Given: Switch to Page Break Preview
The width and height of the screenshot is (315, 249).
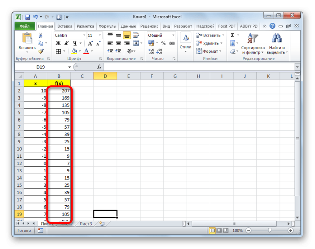Looking at the screenshot, I should pos(226,231).
